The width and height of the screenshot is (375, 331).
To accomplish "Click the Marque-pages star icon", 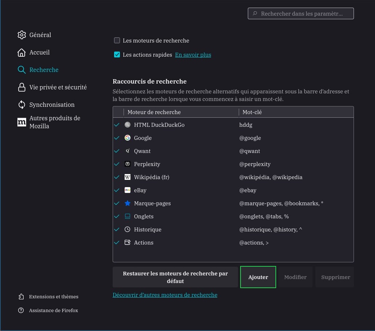I will click(128, 203).
